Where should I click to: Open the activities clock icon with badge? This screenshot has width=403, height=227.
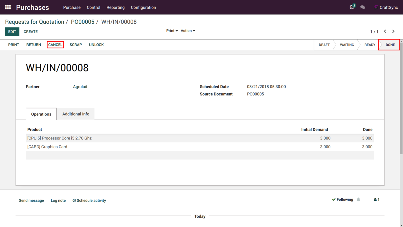352,7
